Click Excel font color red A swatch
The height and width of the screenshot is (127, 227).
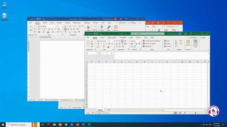[108, 47]
